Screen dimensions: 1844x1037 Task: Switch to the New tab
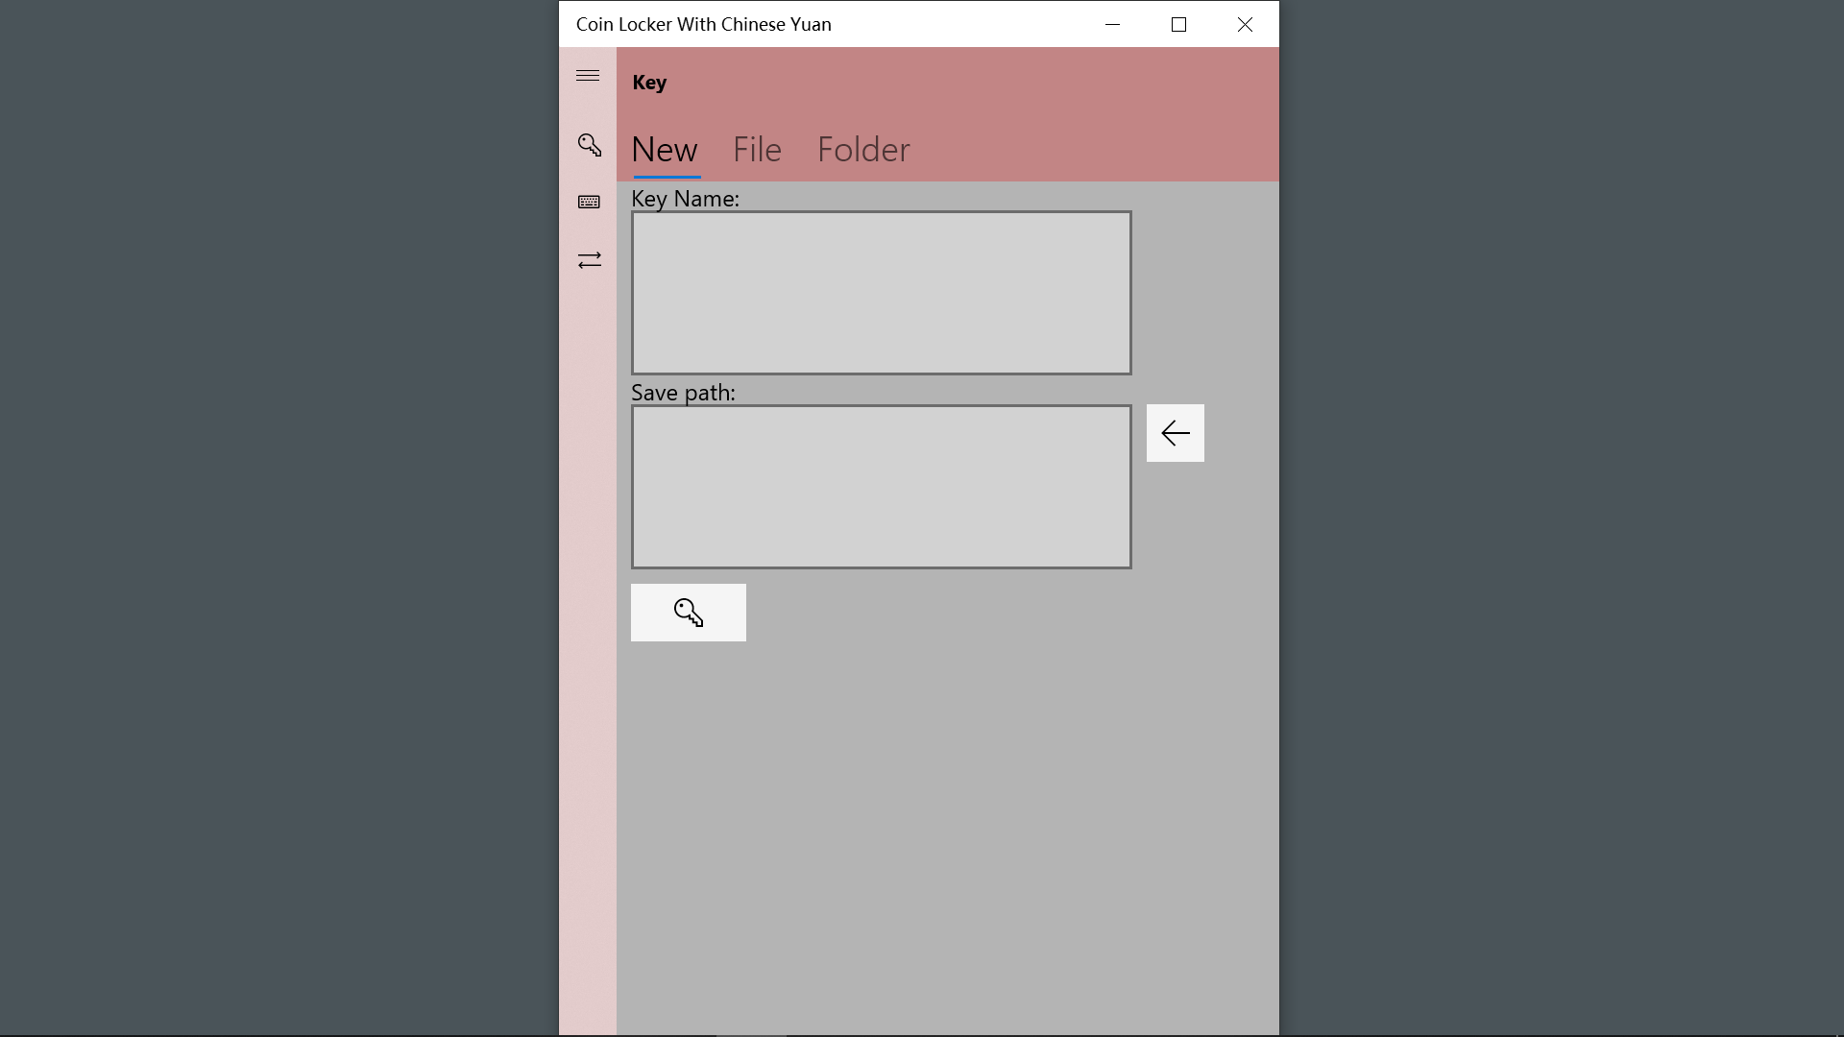point(665,150)
